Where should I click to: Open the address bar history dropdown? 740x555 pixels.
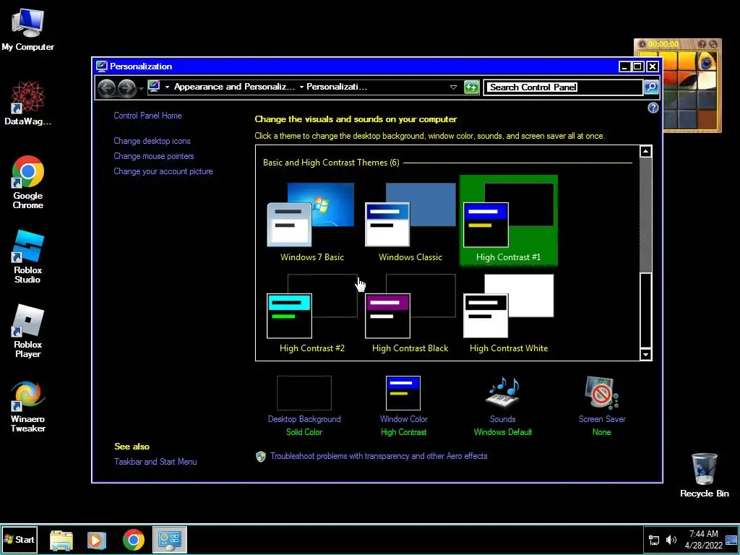pos(453,87)
